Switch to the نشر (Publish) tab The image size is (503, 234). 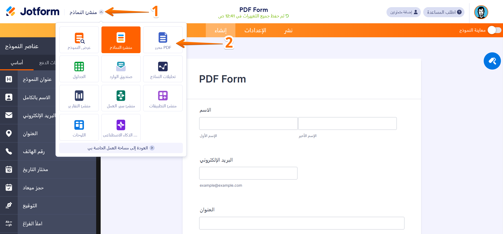click(288, 30)
